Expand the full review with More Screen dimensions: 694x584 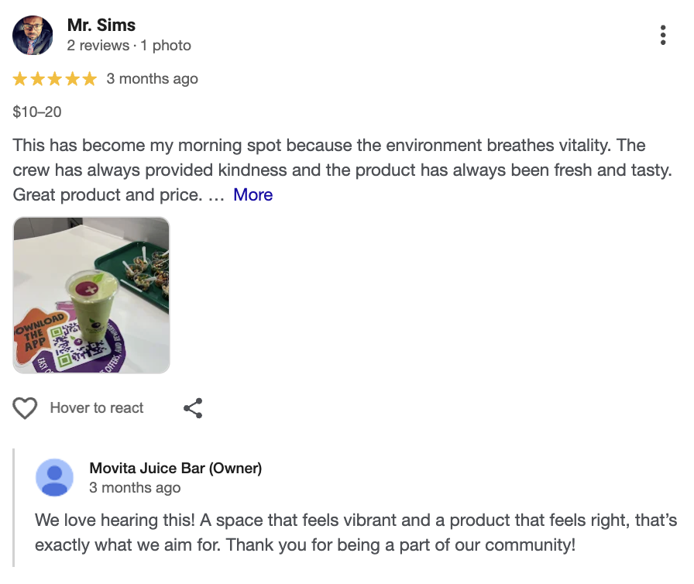(x=253, y=194)
